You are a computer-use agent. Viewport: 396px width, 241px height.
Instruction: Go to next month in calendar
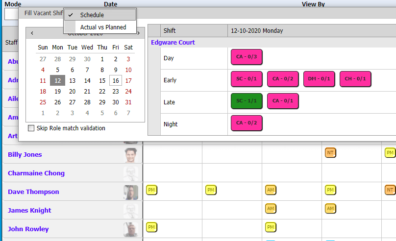coord(139,33)
